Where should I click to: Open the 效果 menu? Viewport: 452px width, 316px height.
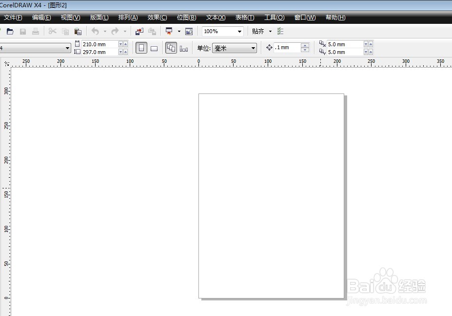click(x=157, y=18)
